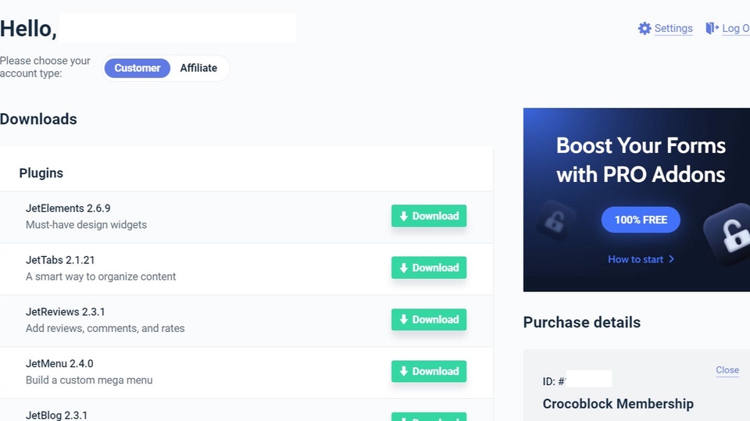This screenshot has width=750, height=421.
Task: Click 'Add reviews, comments, and rates' text
Action: coord(105,328)
